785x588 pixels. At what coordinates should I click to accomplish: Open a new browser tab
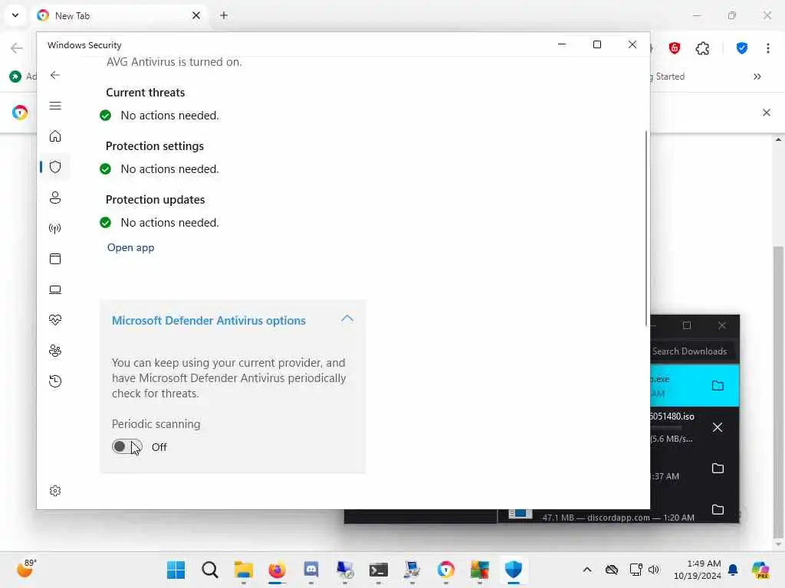click(x=224, y=15)
